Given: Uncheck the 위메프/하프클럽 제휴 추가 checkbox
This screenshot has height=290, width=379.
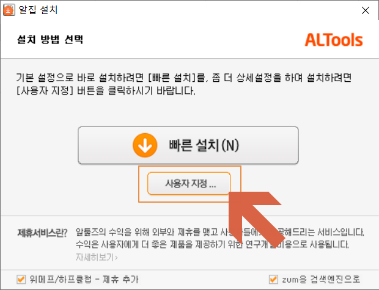Looking at the screenshot, I should click(21, 280).
